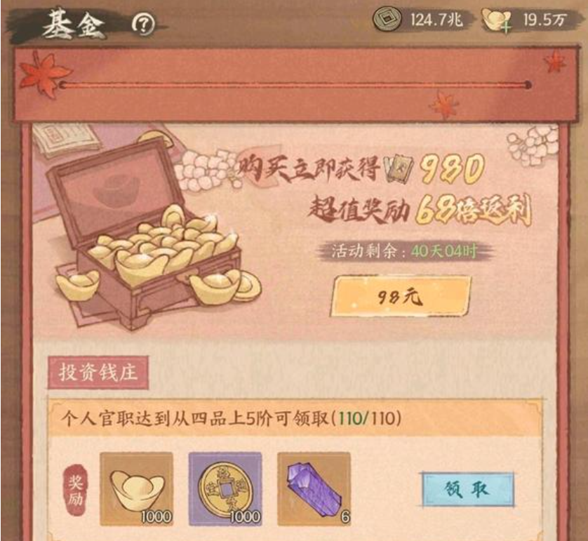
Task: Tap the gold ingot plus icon
Action: (x=496, y=20)
